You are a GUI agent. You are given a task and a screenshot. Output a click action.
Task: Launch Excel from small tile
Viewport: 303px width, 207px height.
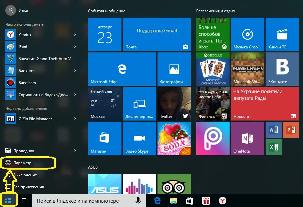point(273,147)
